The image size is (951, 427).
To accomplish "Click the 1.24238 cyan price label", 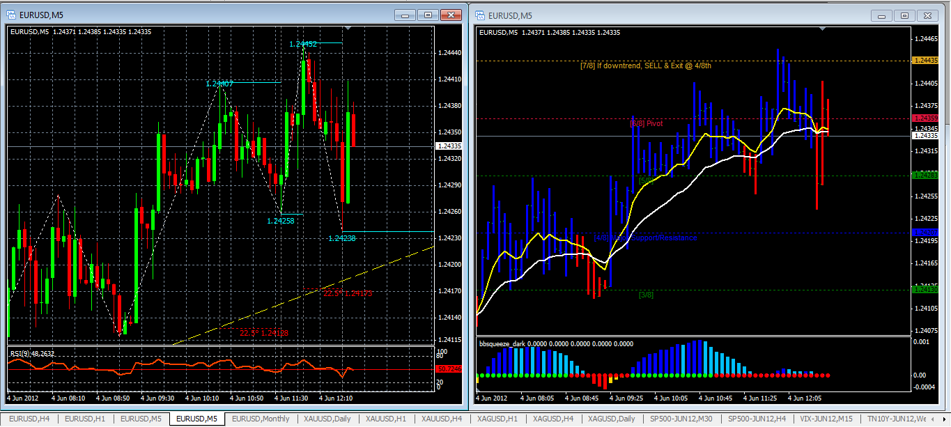I will [341, 238].
